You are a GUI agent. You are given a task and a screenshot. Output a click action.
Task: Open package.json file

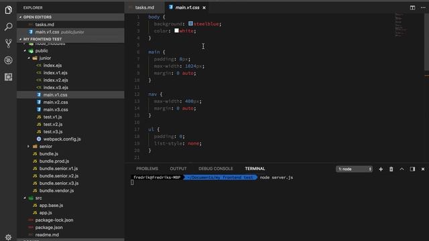point(70,228)
